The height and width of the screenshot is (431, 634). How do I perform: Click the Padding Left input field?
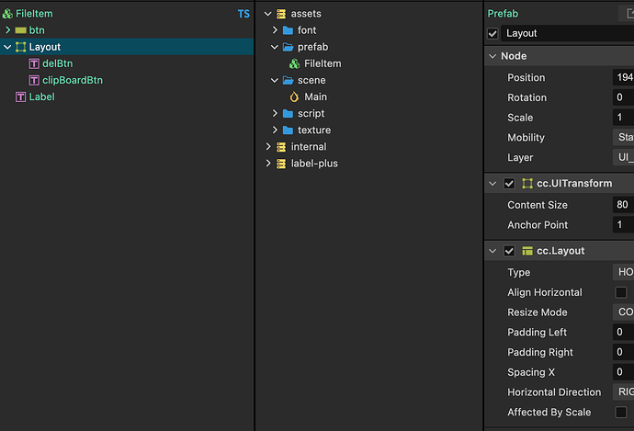623,333
